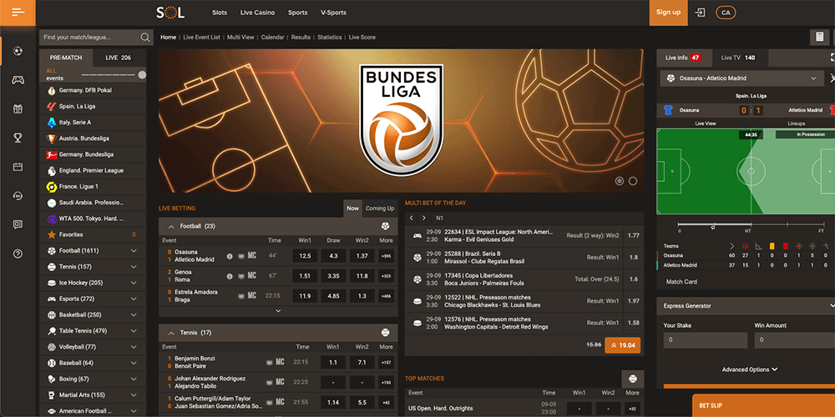835x417 pixels.
Task: Open the Multi View link
Action: click(240, 38)
